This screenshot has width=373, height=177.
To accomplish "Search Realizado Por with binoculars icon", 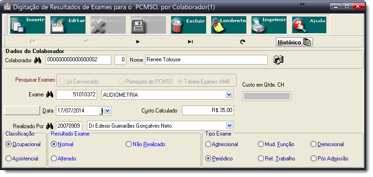I will point(49,126).
